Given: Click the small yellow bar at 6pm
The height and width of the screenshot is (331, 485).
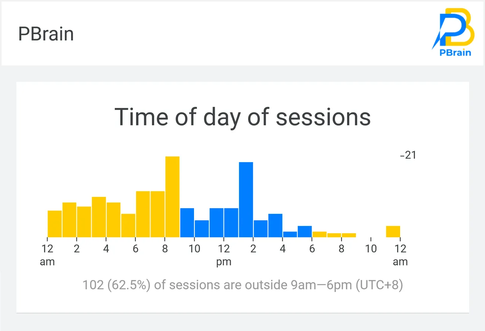Looking at the screenshot, I should tap(319, 234).
